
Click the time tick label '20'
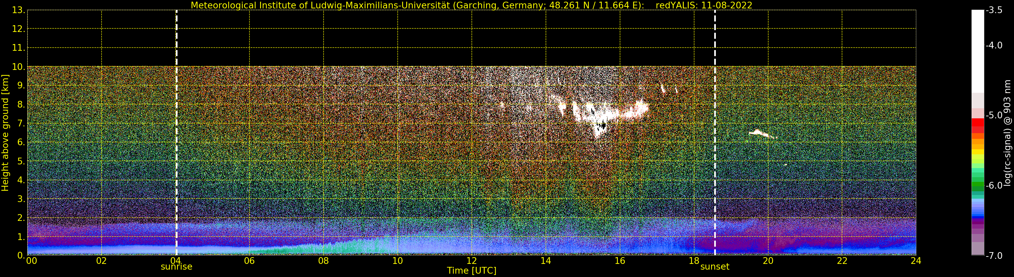coord(768,261)
